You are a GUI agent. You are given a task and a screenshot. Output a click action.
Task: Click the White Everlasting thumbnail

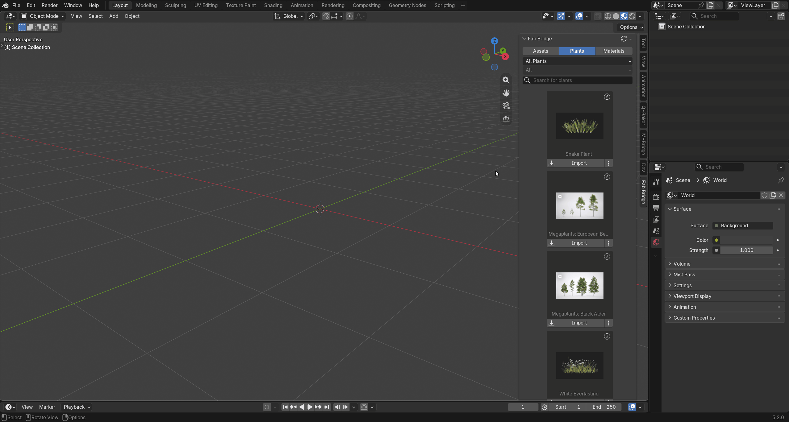point(579,366)
